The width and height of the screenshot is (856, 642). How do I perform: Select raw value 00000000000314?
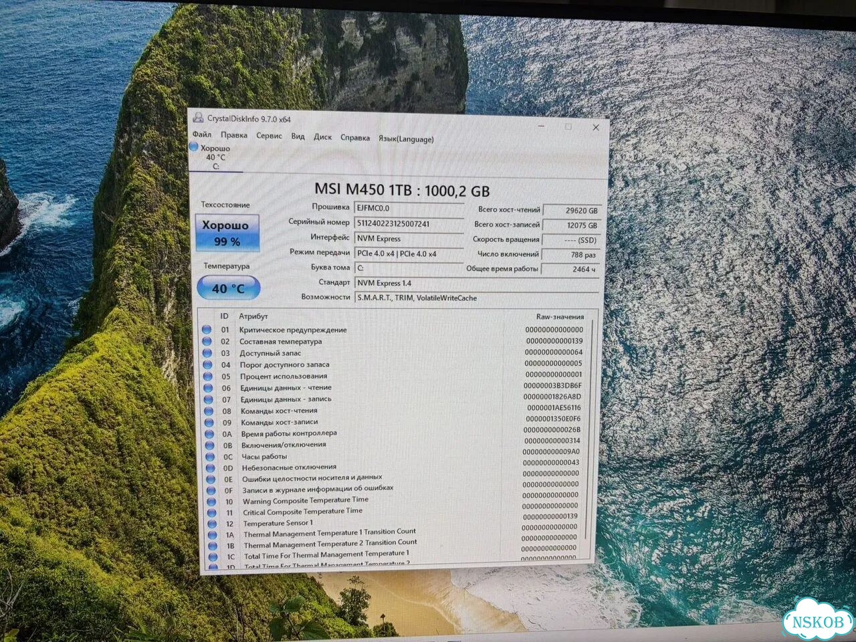click(552, 441)
